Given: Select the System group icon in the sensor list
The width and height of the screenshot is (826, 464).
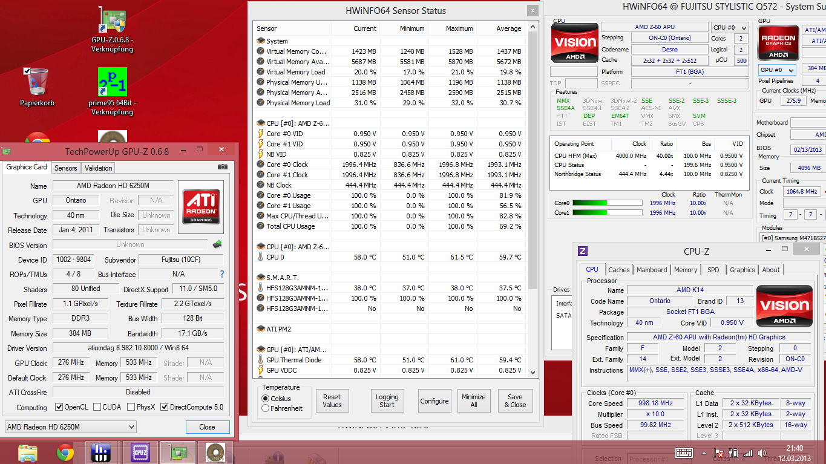Looking at the screenshot, I should [x=260, y=41].
